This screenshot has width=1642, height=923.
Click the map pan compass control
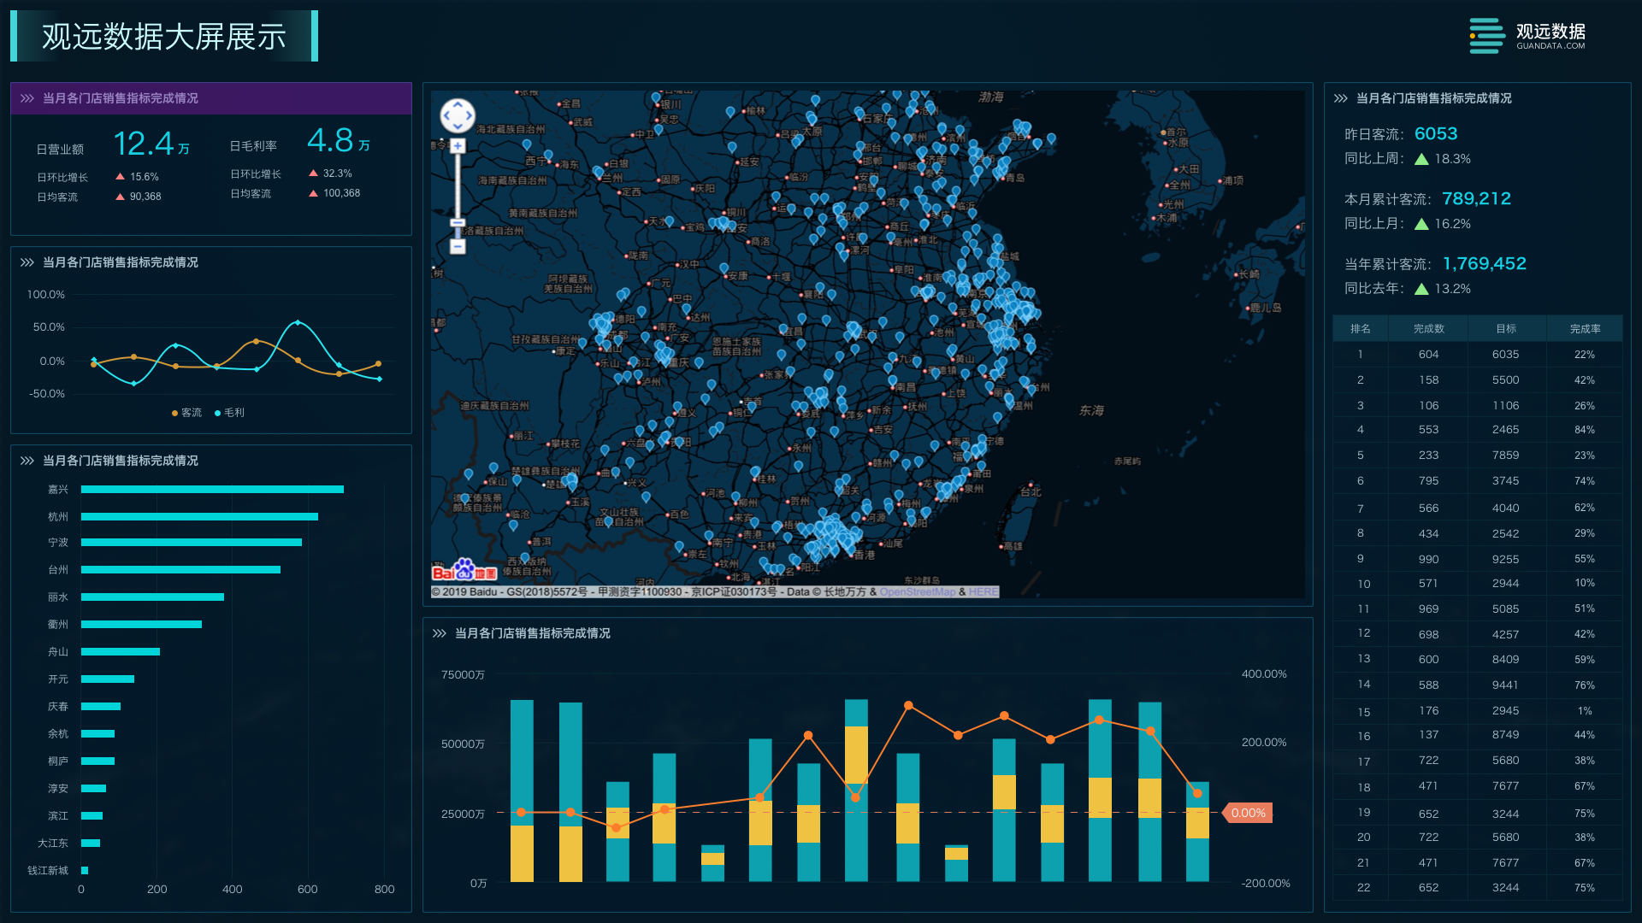pos(458,115)
